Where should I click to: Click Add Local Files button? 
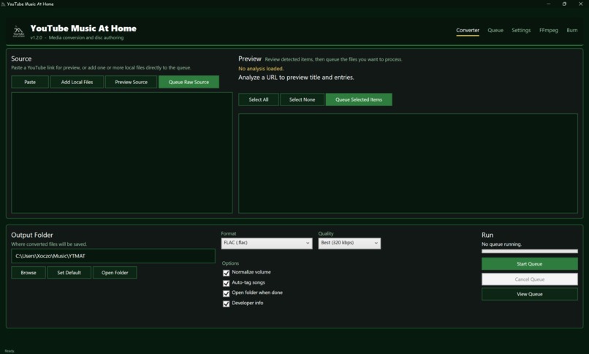click(77, 82)
